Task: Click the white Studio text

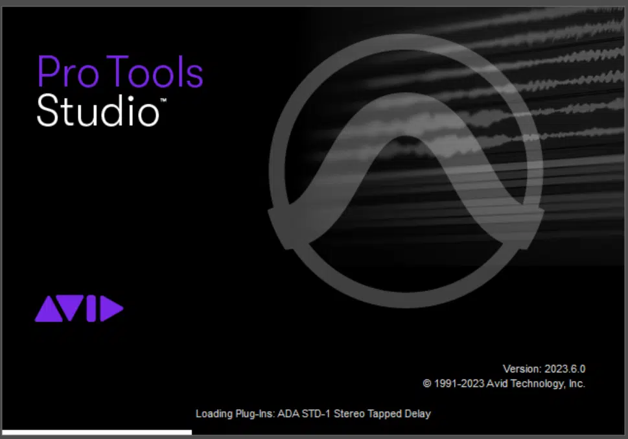Action: pyautogui.click(x=97, y=110)
